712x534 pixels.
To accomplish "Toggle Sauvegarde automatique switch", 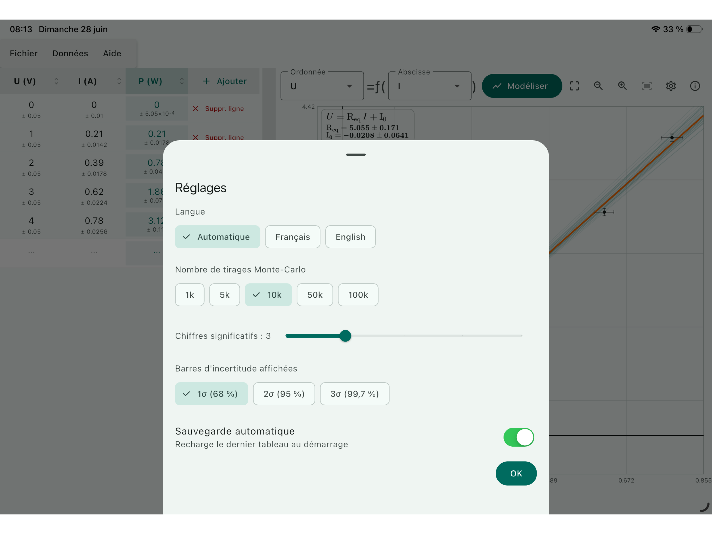I will pyautogui.click(x=519, y=437).
